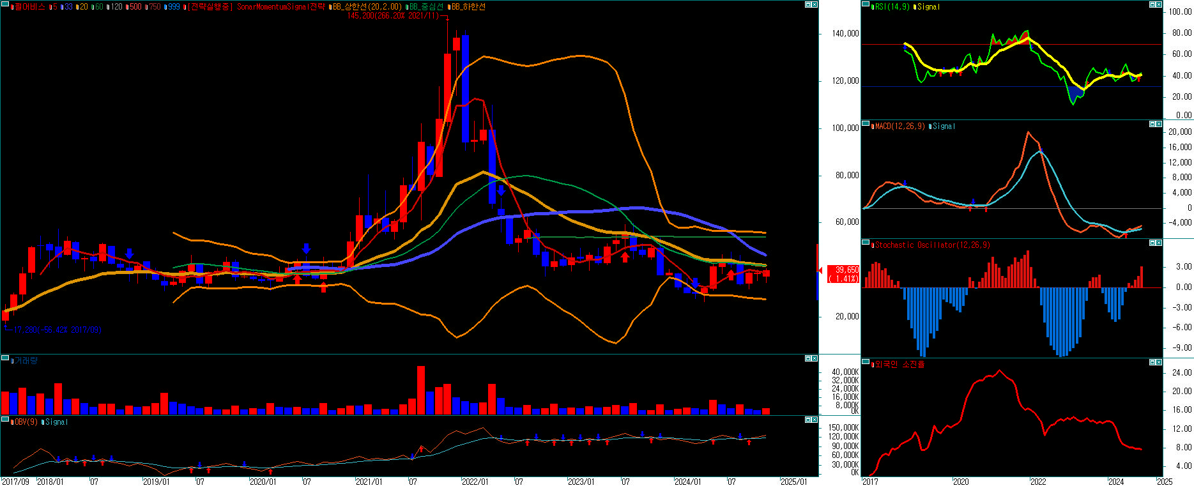Click the teal panel icon of the Stochastic Oscillator chart
The width and height of the screenshot is (1194, 488).
tap(866, 242)
